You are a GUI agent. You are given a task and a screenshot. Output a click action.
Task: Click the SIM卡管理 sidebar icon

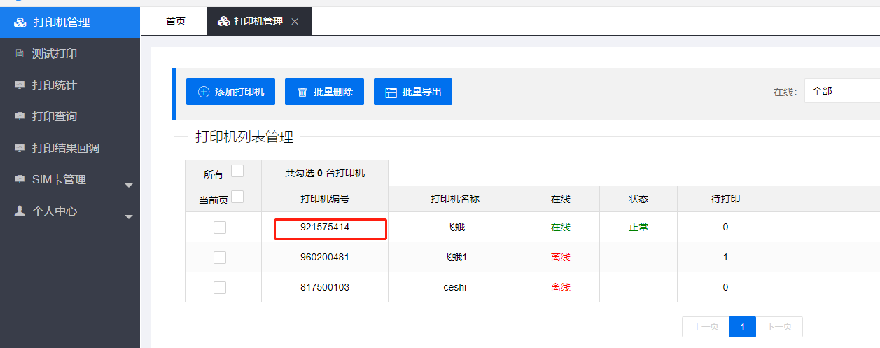(x=20, y=179)
